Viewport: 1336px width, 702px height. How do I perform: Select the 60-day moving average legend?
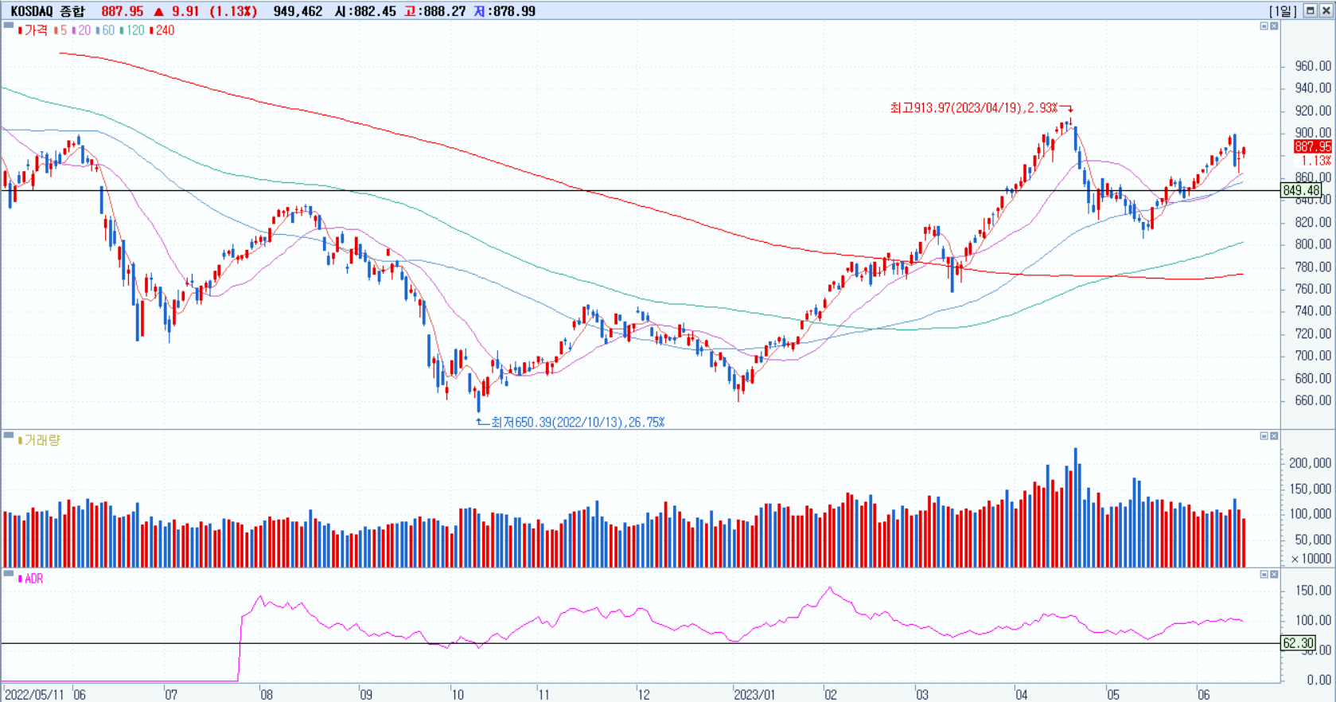(106, 30)
